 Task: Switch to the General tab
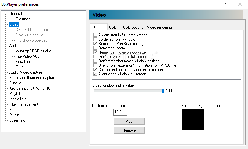[99, 27]
